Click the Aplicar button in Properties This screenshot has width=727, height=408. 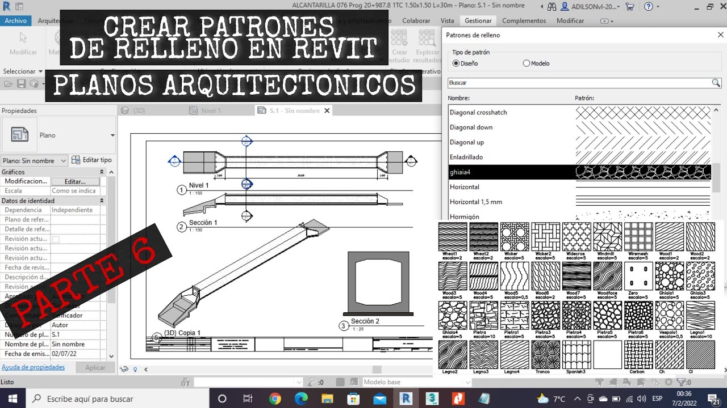[95, 367]
